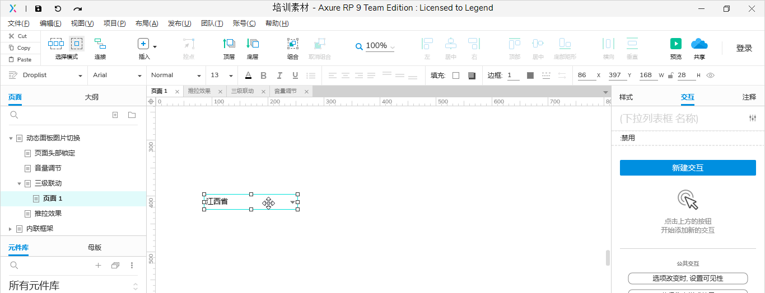This screenshot has width=765, height=293.
Task: Click the 登录 login button
Action: (x=744, y=48)
